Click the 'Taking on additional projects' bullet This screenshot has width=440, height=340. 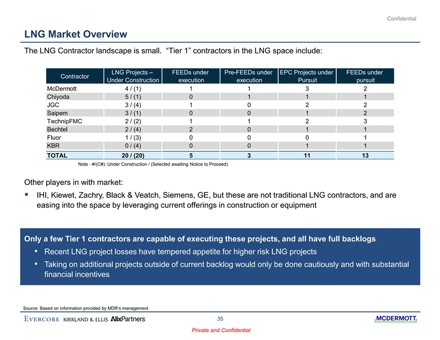(x=227, y=269)
